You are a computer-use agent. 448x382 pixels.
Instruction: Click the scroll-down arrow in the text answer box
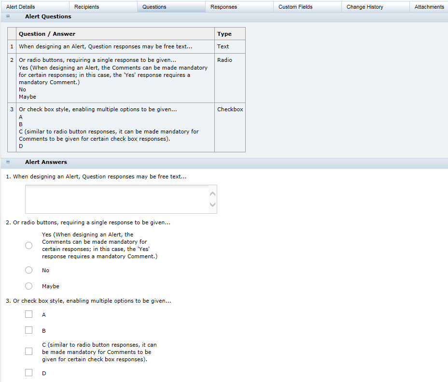[x=212, y=205]
